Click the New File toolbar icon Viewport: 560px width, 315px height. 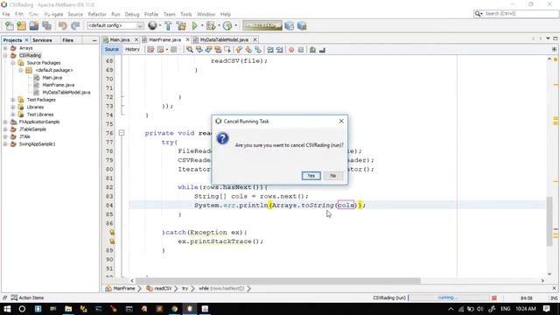(10, 25)
